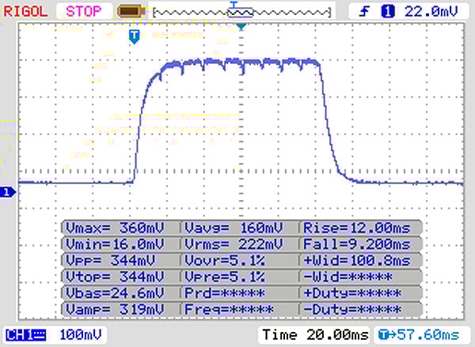Click the Vbas=24.6mV measurement
This screenshot has width=475, height=347.
point(115,292)
